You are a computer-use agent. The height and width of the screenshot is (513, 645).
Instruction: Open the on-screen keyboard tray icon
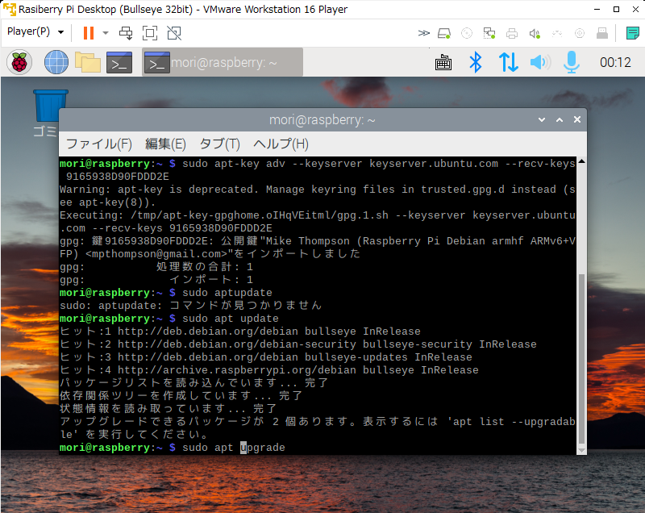[x=443, y=63]
